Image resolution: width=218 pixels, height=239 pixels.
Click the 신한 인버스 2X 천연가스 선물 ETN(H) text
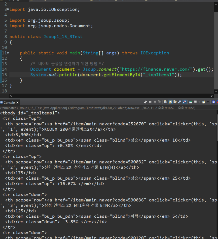click(80, 167)
